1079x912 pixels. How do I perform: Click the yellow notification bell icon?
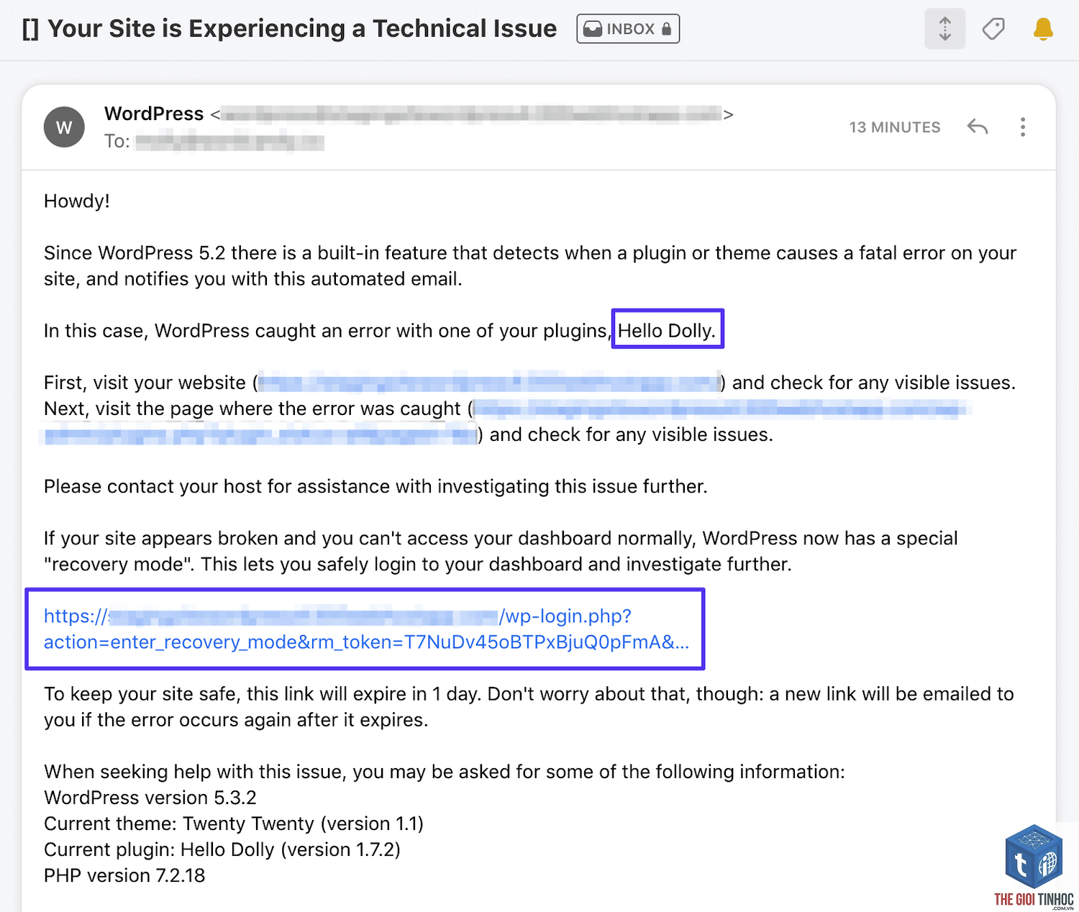click(x=1043, y=29)
